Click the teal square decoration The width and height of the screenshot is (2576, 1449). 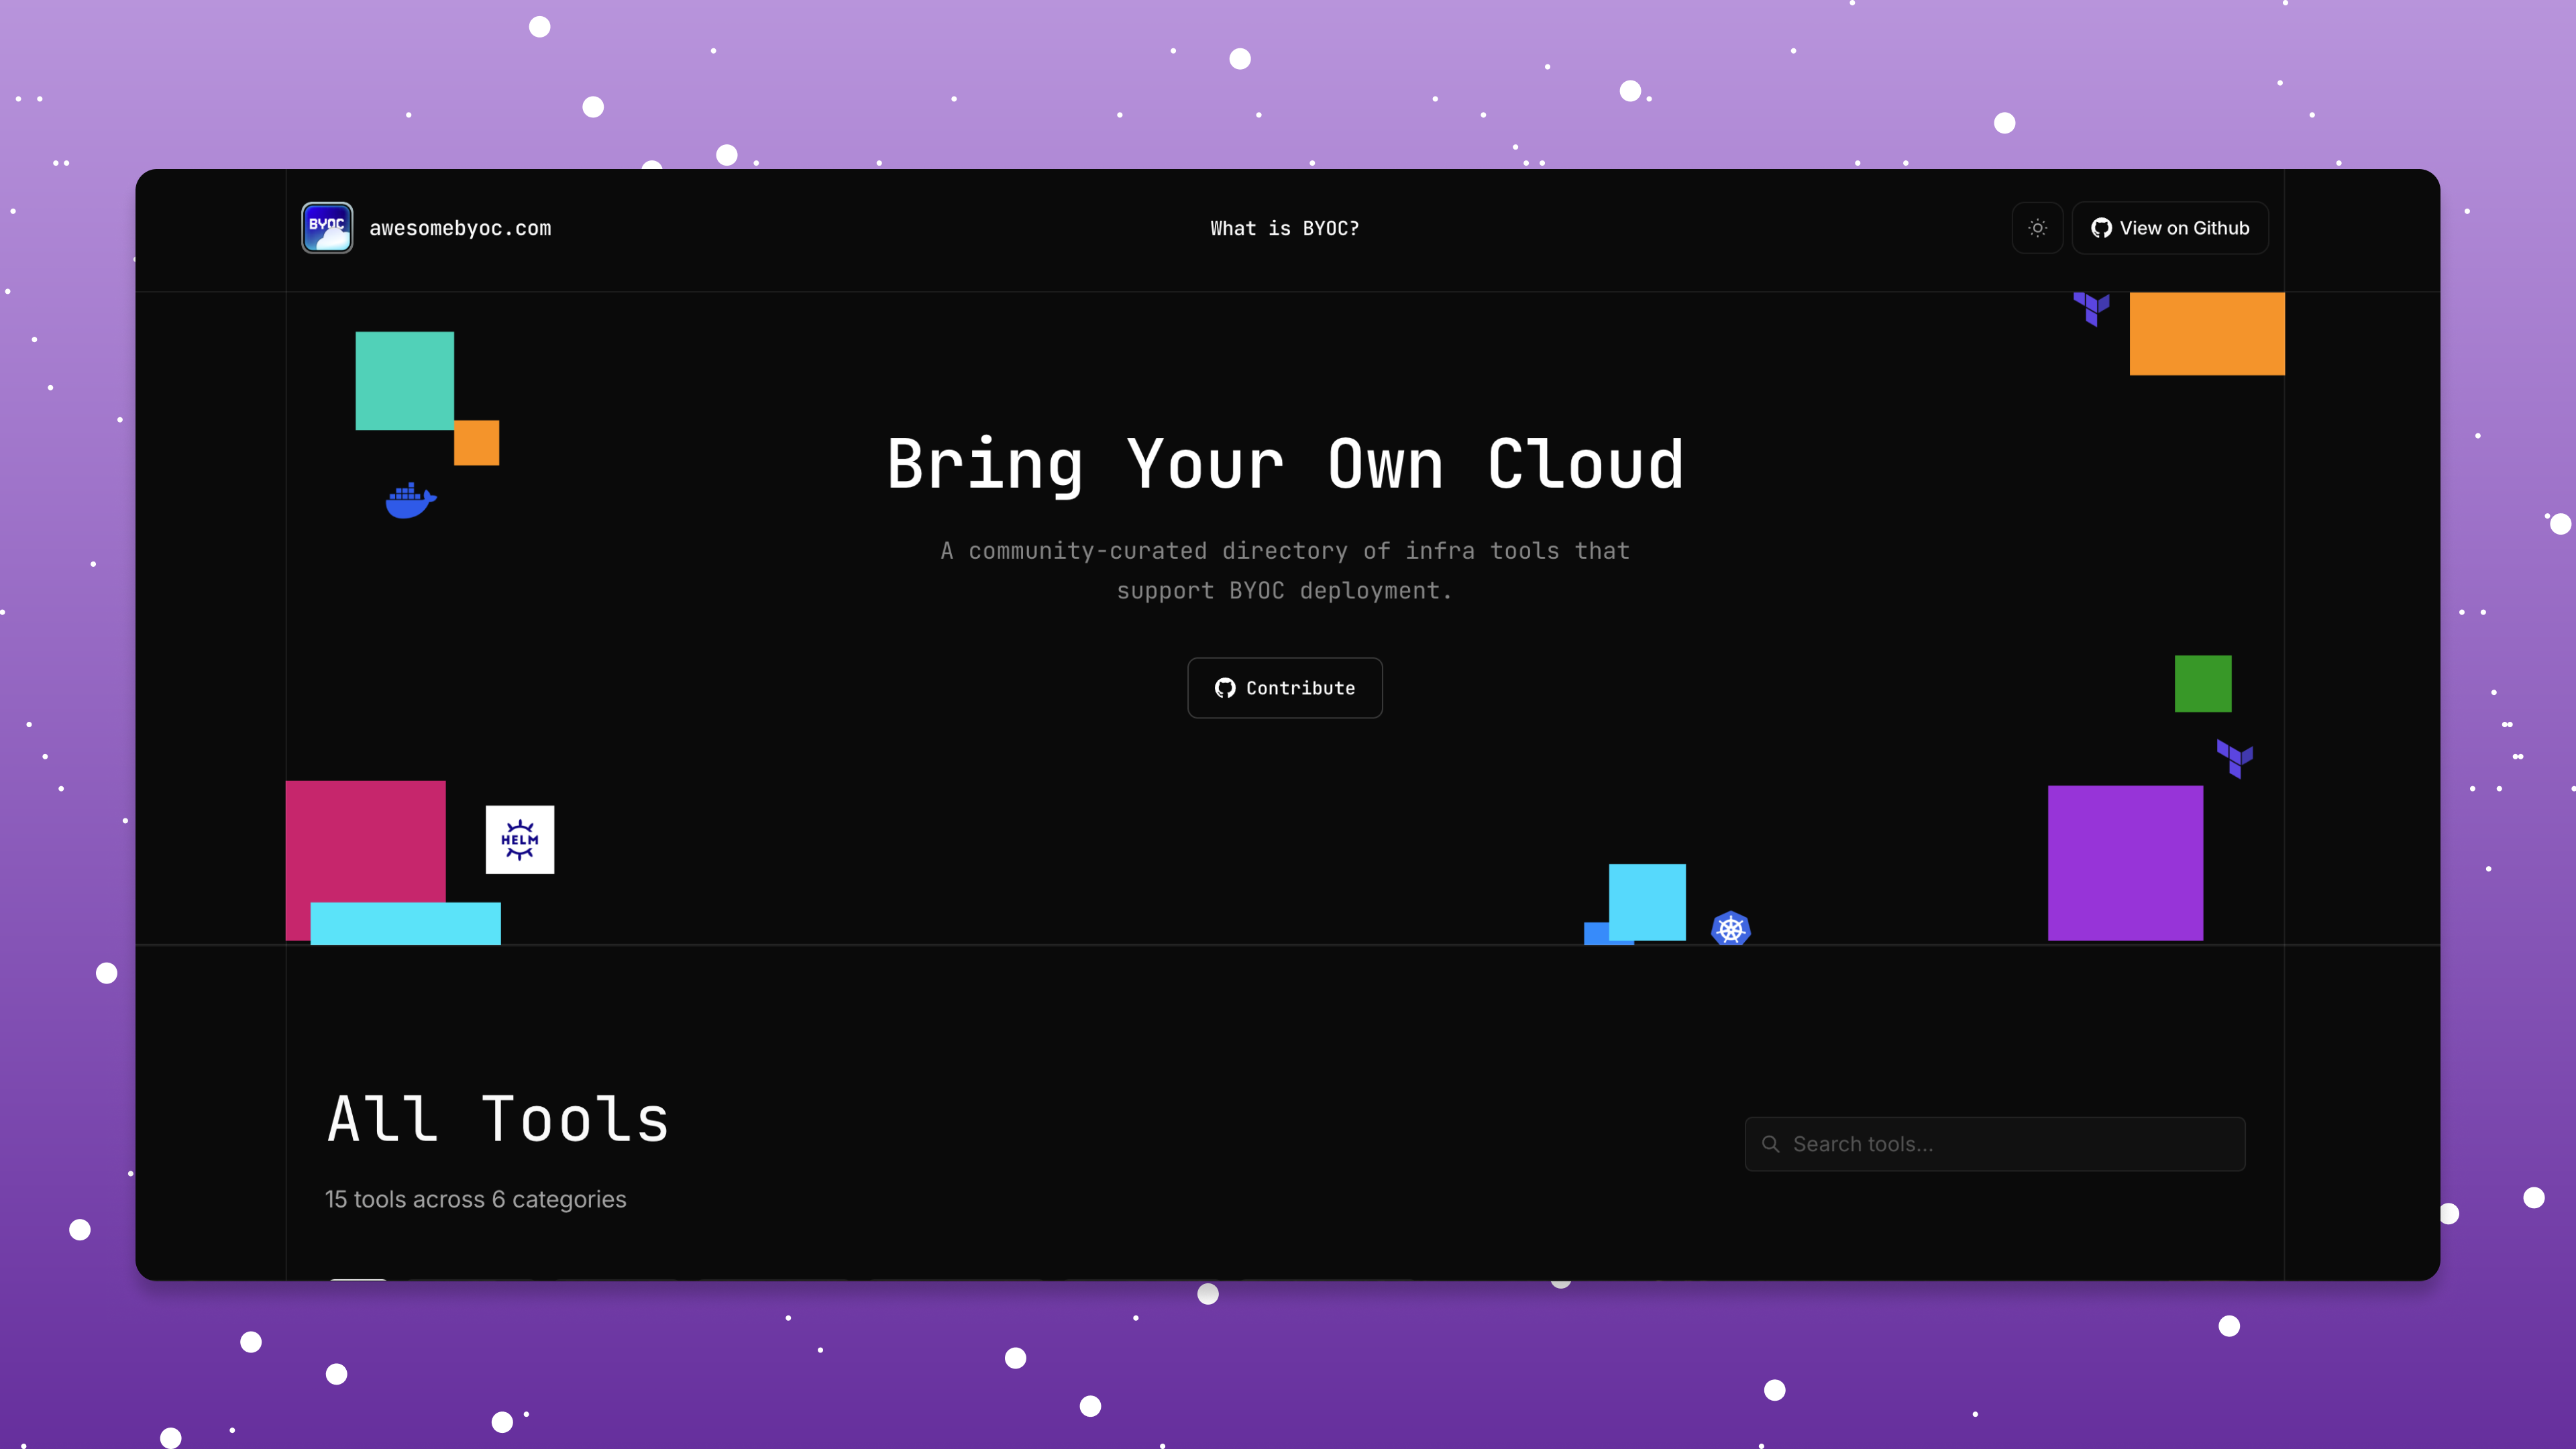(404, 380)
